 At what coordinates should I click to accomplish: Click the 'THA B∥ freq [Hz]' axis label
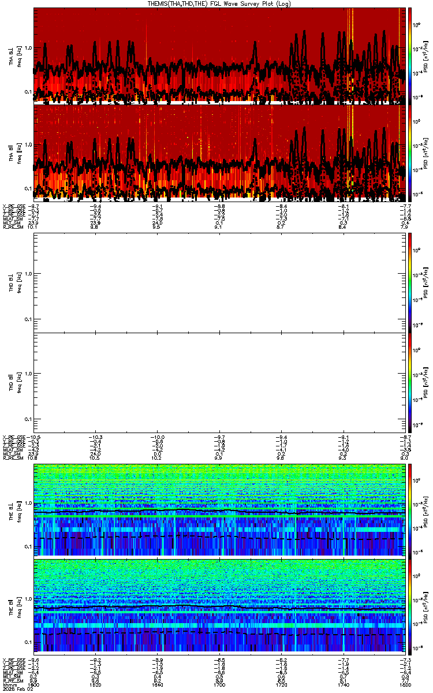16,152
